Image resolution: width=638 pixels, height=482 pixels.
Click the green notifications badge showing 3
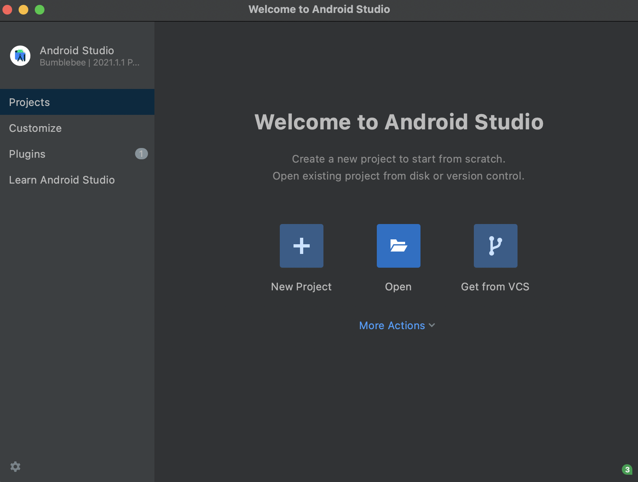tap(627, 469)
